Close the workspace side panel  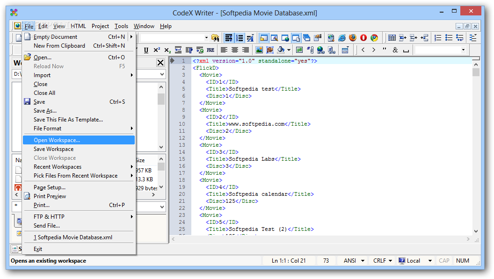click(x=160, y=63)
